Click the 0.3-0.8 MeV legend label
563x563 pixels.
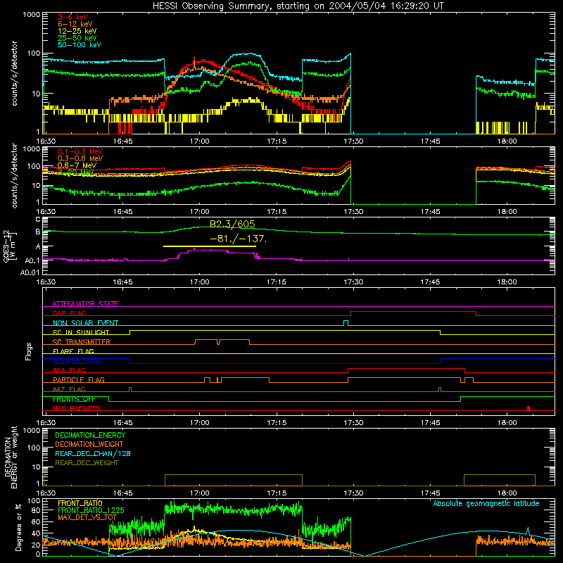click(x=80, y=158)
